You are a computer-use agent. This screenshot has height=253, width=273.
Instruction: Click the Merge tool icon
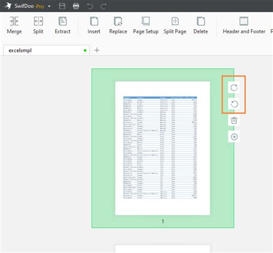[14, 21]
